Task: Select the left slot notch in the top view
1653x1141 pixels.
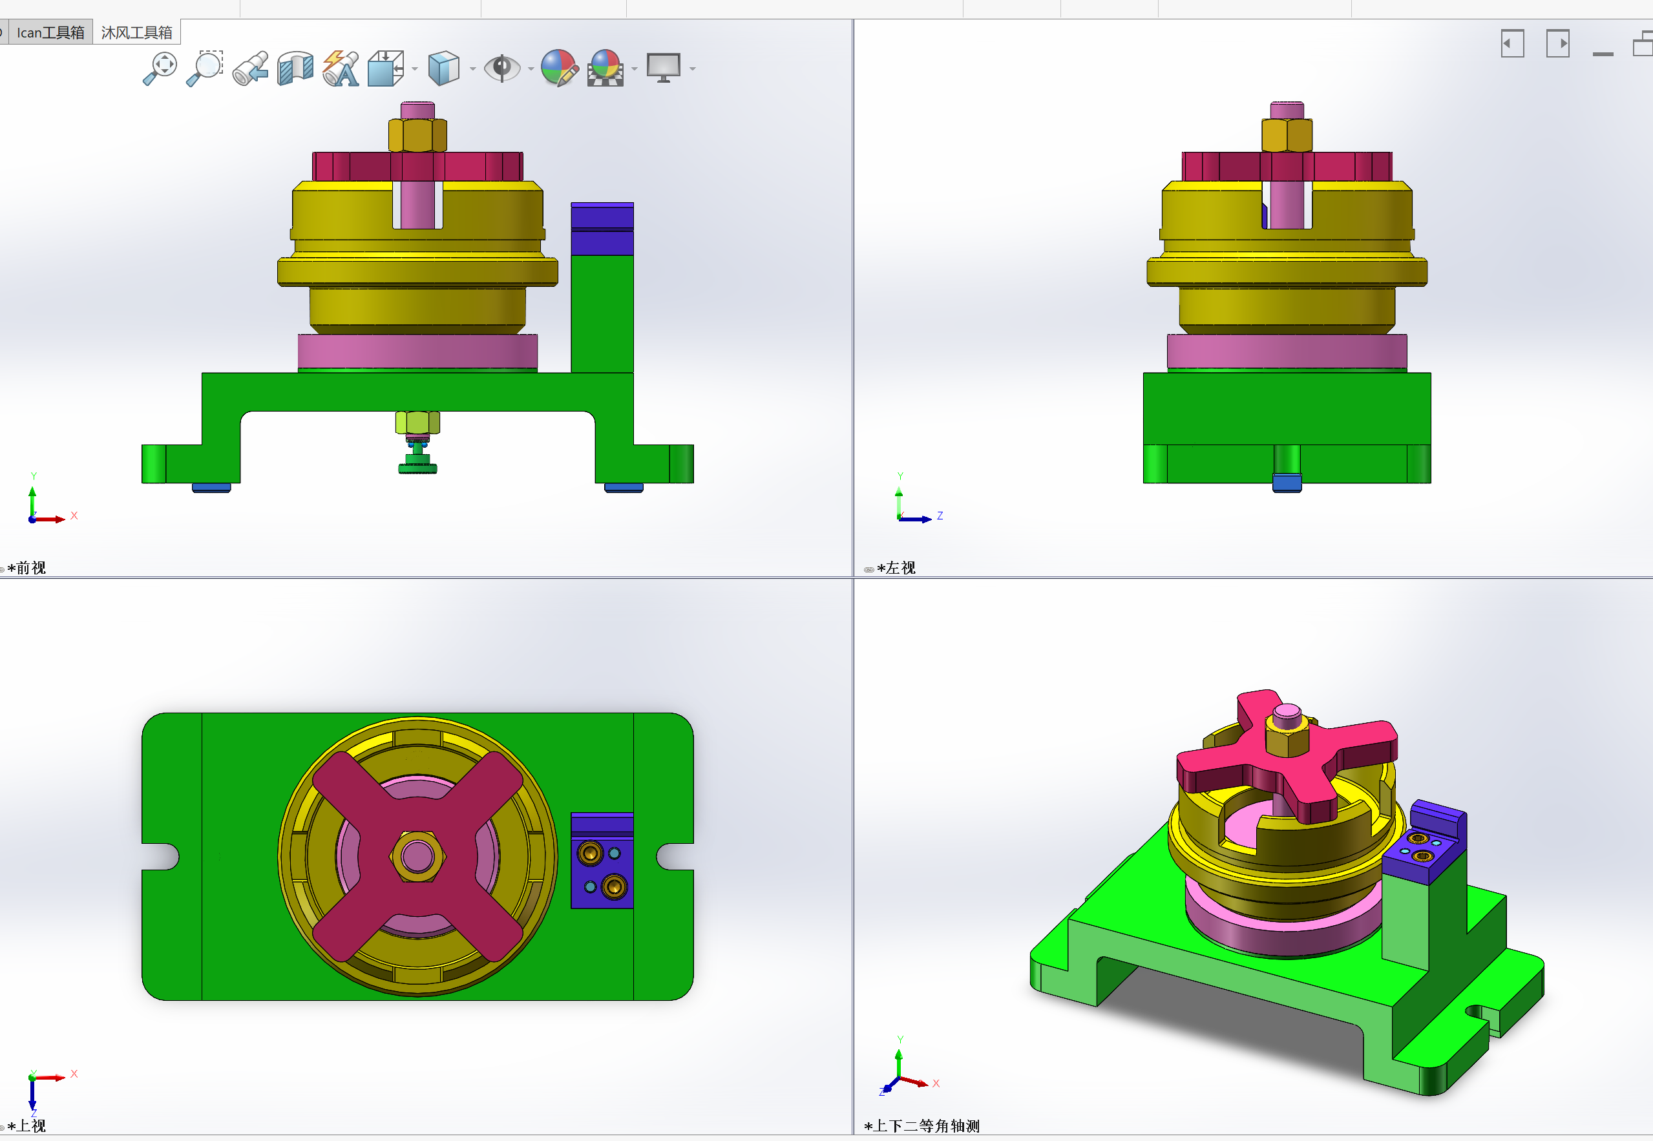Action: pos(162,855)
